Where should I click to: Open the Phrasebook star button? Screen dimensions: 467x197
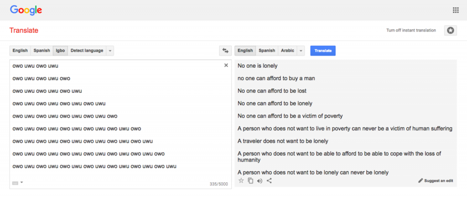tap(450, 30)
